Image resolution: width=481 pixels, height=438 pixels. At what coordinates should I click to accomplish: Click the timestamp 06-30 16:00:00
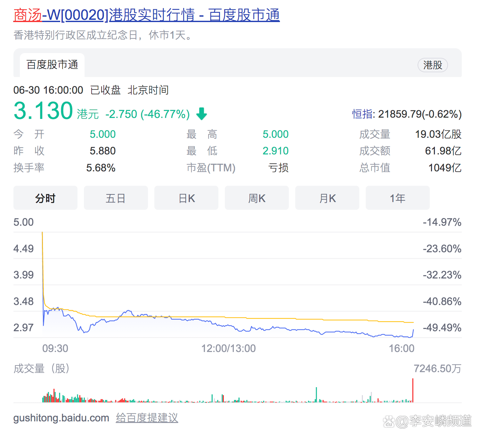tap(48, 90)
